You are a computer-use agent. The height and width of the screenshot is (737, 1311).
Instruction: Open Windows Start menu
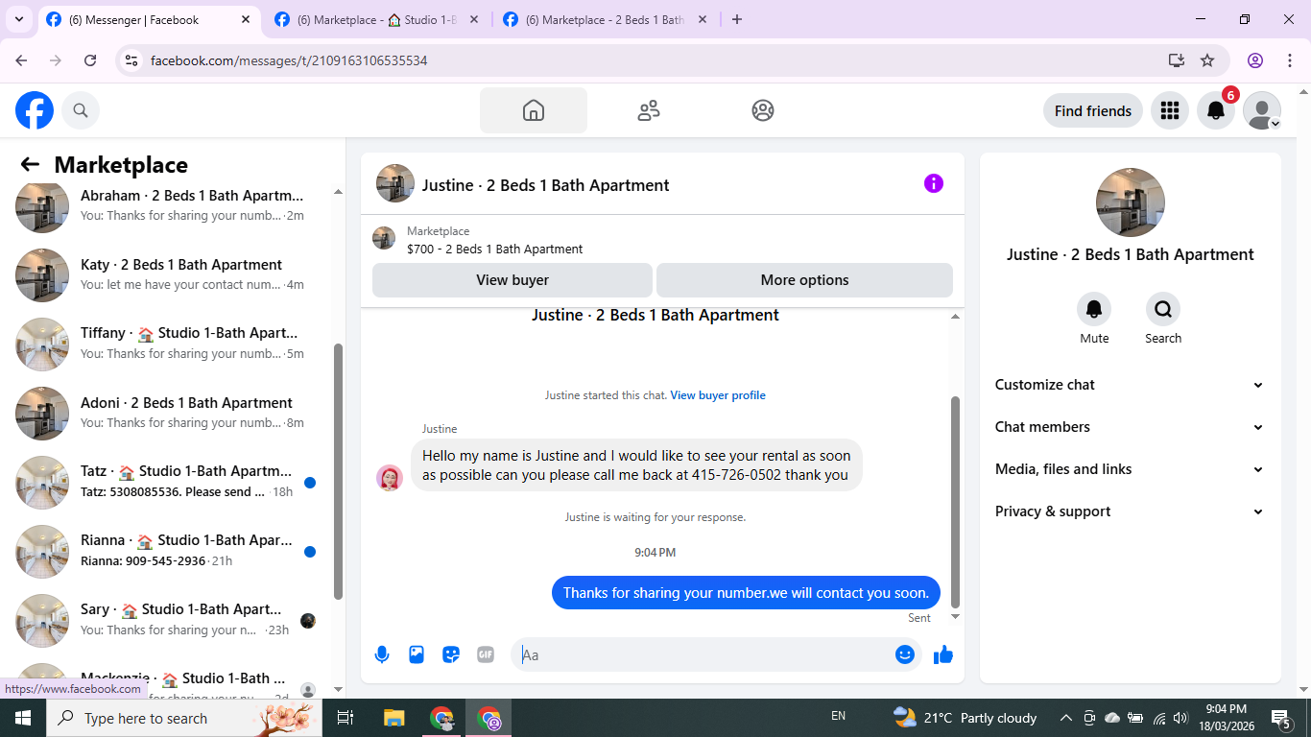click(x=23, y=718)
